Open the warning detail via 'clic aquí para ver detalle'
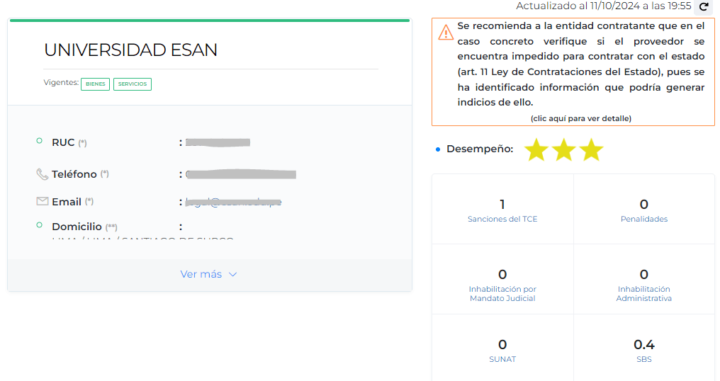 click(581, 118)
